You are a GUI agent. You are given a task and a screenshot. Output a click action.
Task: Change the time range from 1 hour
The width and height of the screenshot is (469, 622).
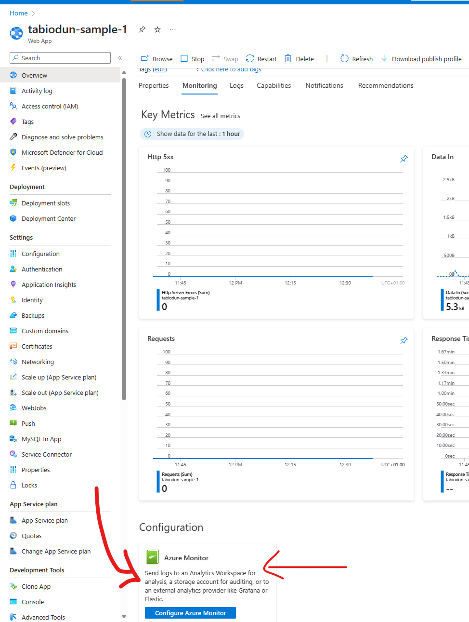(191, 134)
